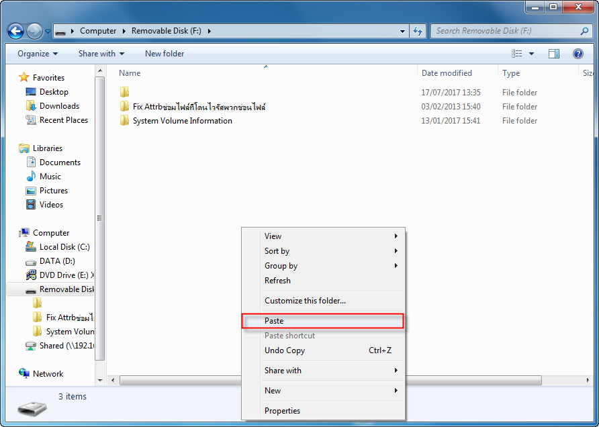This screenshot has height=427, width=599.
Task: Choose Refresh in context menu
Action: point(323,281)
